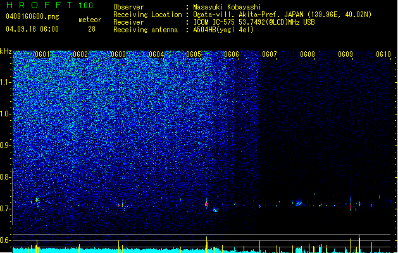This screenshot has width=398, height=253.
Task: Click the meteor echo just before 0601
Action: 37,201
